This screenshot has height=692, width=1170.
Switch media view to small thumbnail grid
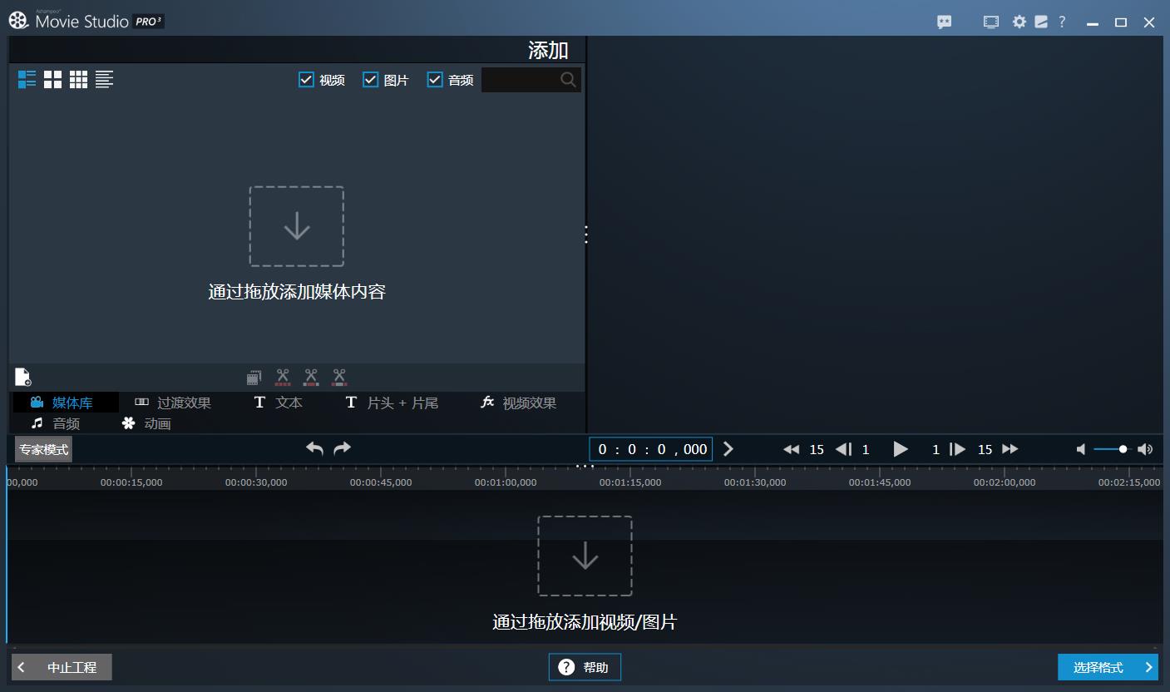78,79
